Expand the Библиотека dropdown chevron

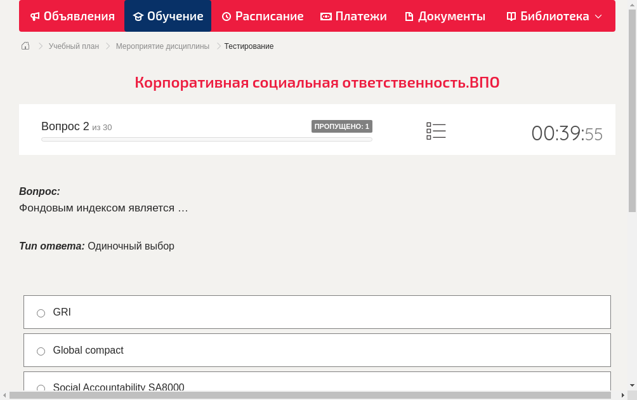[x=597, y=17]
